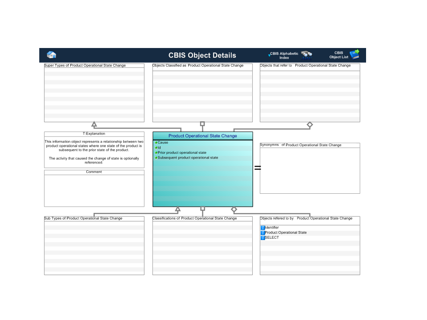Open CBIS Object List book icon
Screen dimensions: 427x320
pyautogui.click(x=354, y=54)
